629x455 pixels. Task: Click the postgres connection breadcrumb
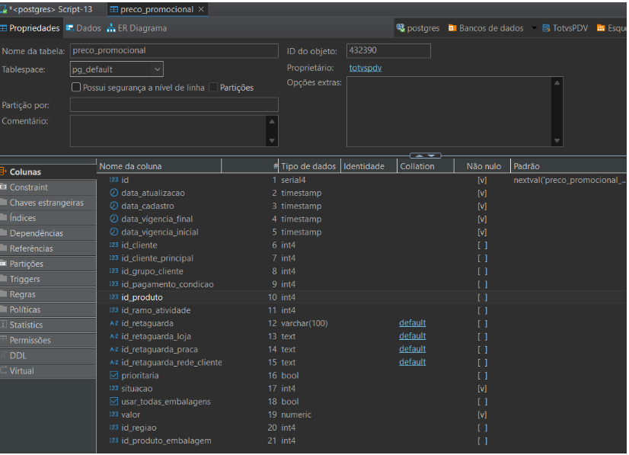click(418, 28)
